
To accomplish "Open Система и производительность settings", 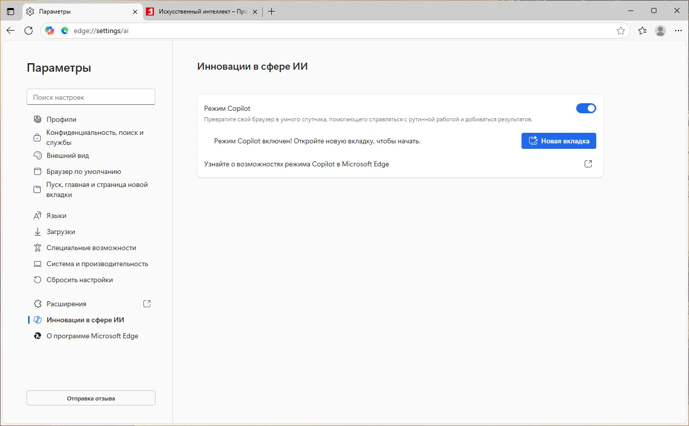I will click(x=97, y=264).
